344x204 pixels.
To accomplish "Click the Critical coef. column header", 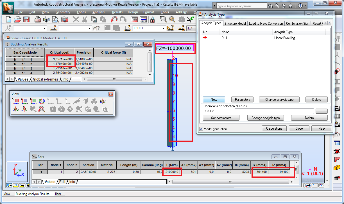I will pyautogui.click(x=60, y=52).
